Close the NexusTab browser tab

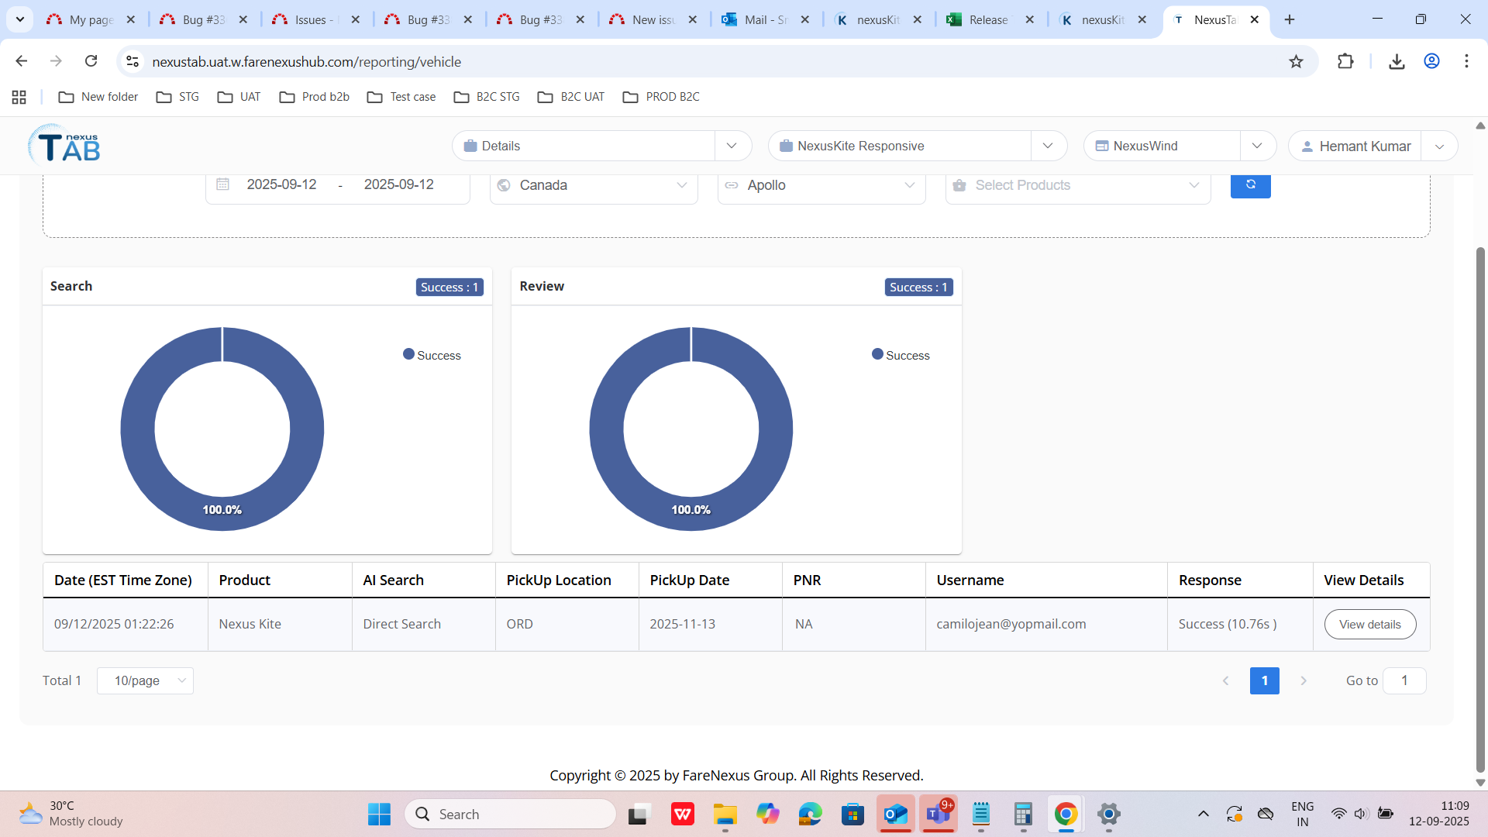[x=1255, y=19]
